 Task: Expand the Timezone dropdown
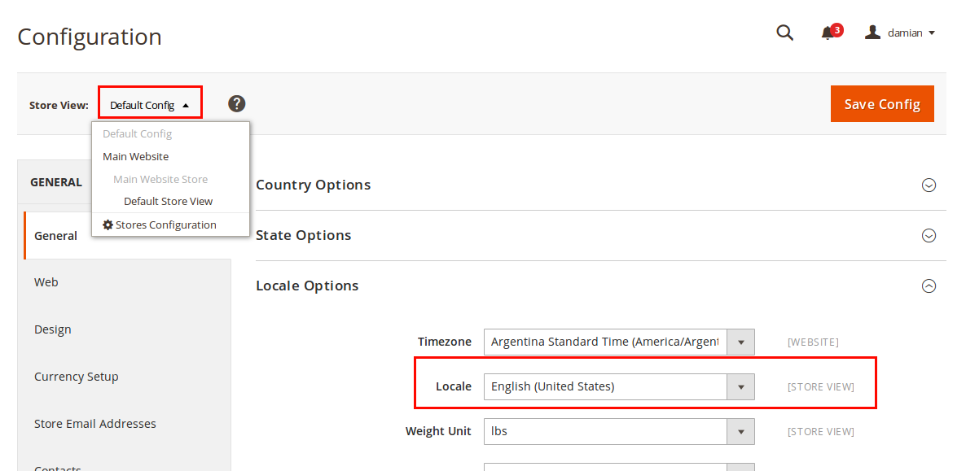tap(740, 342)
